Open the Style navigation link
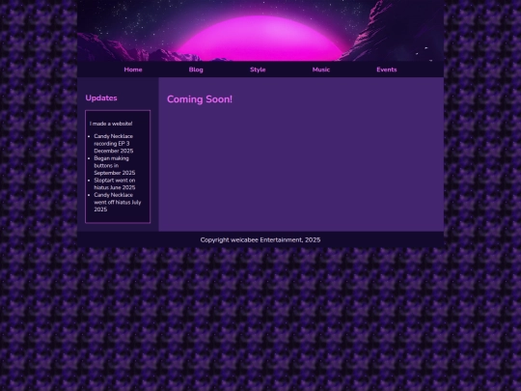 (x=258, y=70)
